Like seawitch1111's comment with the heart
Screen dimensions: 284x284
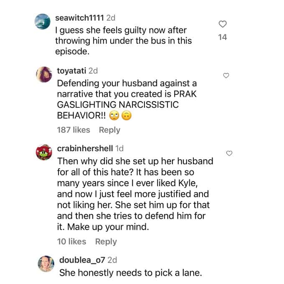point(223,24)
